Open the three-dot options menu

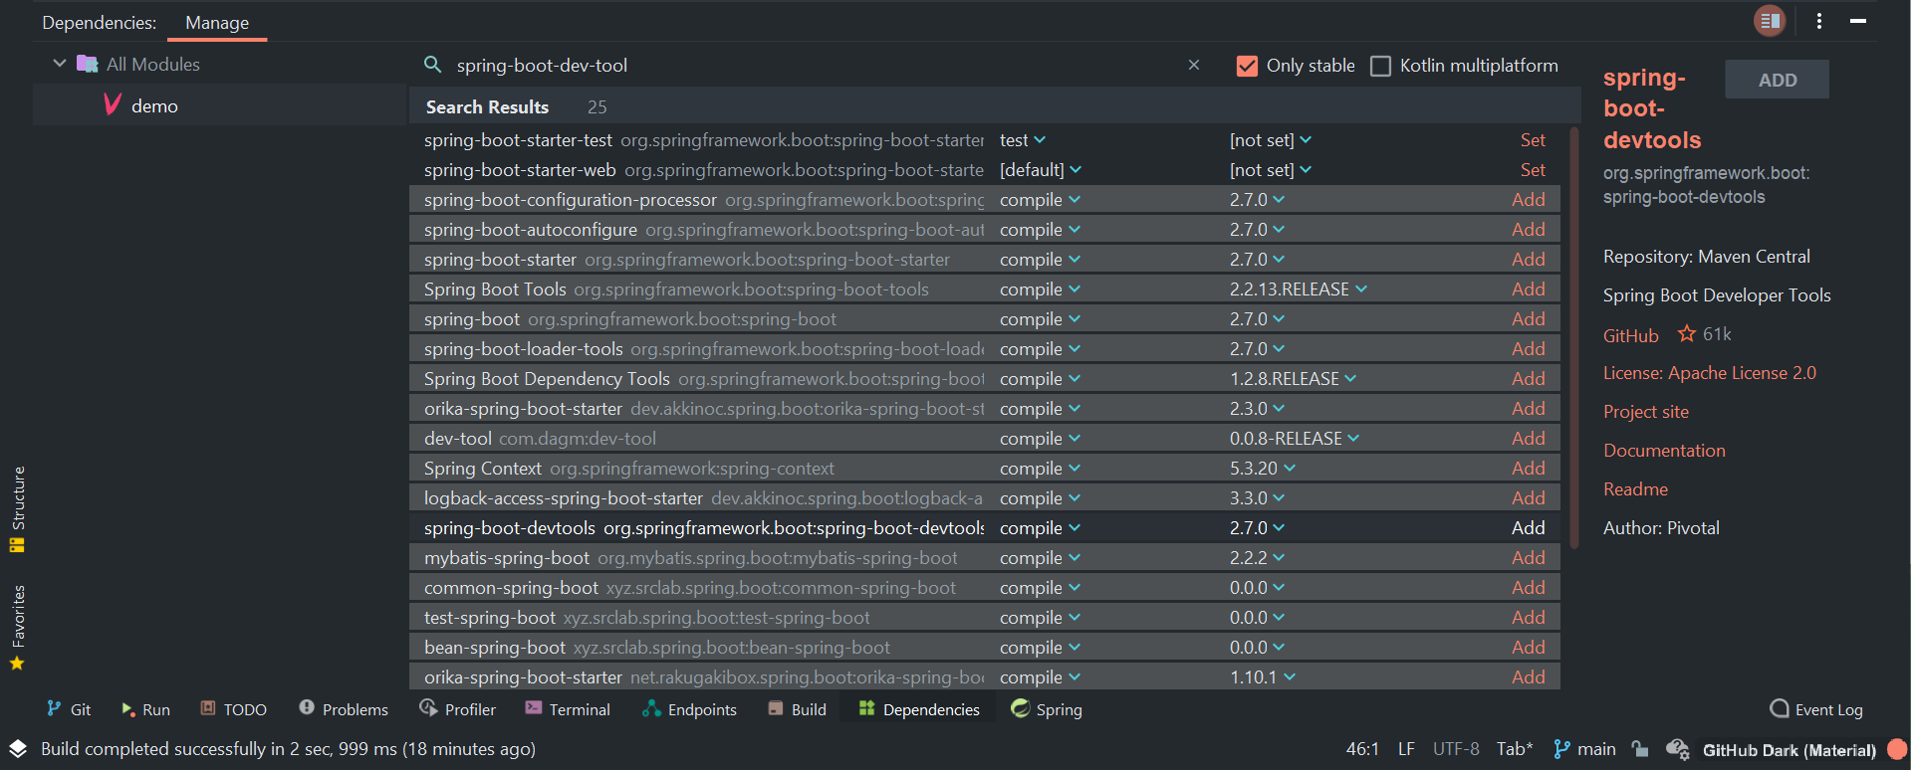coord(1819,21)
